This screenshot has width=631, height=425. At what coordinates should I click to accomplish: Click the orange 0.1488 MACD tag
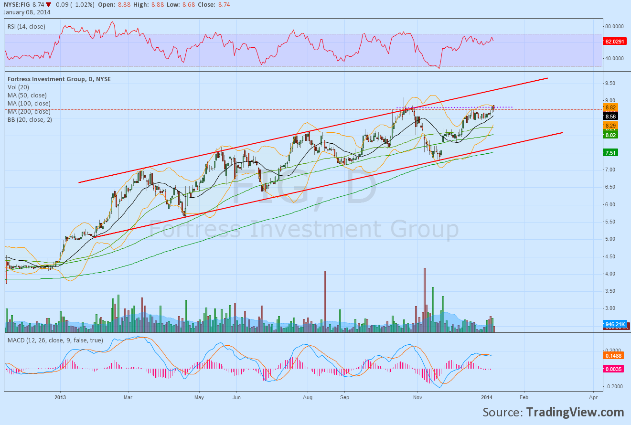pyautogui.click(x=614, y=355)
